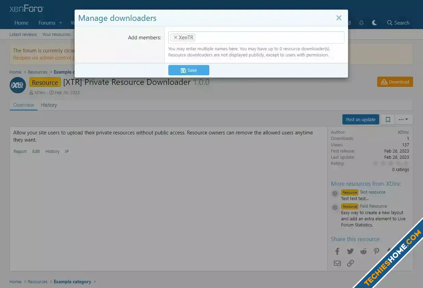Click the gear icon beside Test resource
Screen dimensions: 423x288
click(335, 194)
